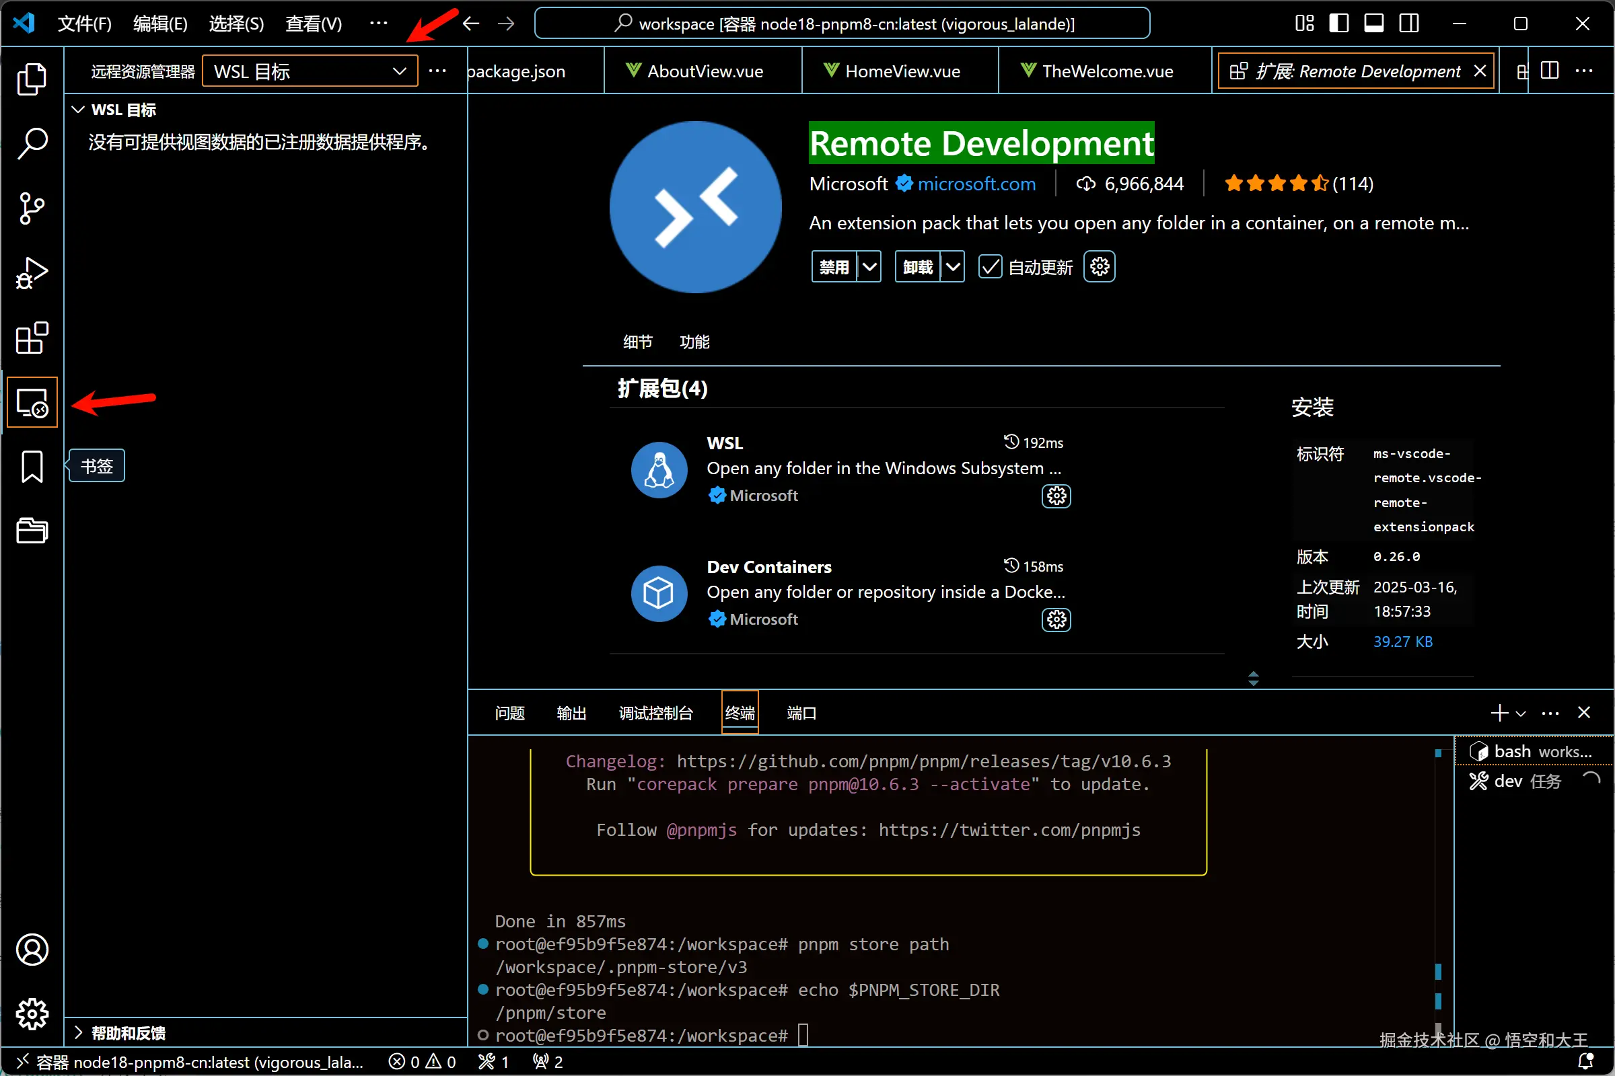
Task: Toggle the 自动更新 checkbox
Action: (x=989, y=267)
